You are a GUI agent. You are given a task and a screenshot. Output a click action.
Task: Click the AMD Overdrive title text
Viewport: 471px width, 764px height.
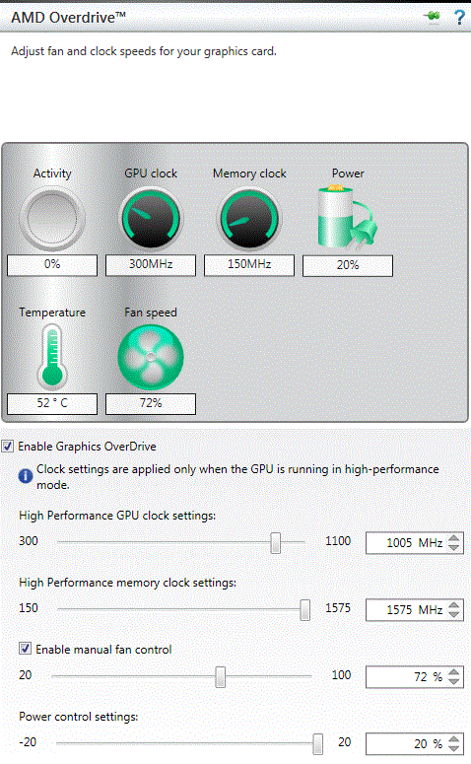click(69, 18)
